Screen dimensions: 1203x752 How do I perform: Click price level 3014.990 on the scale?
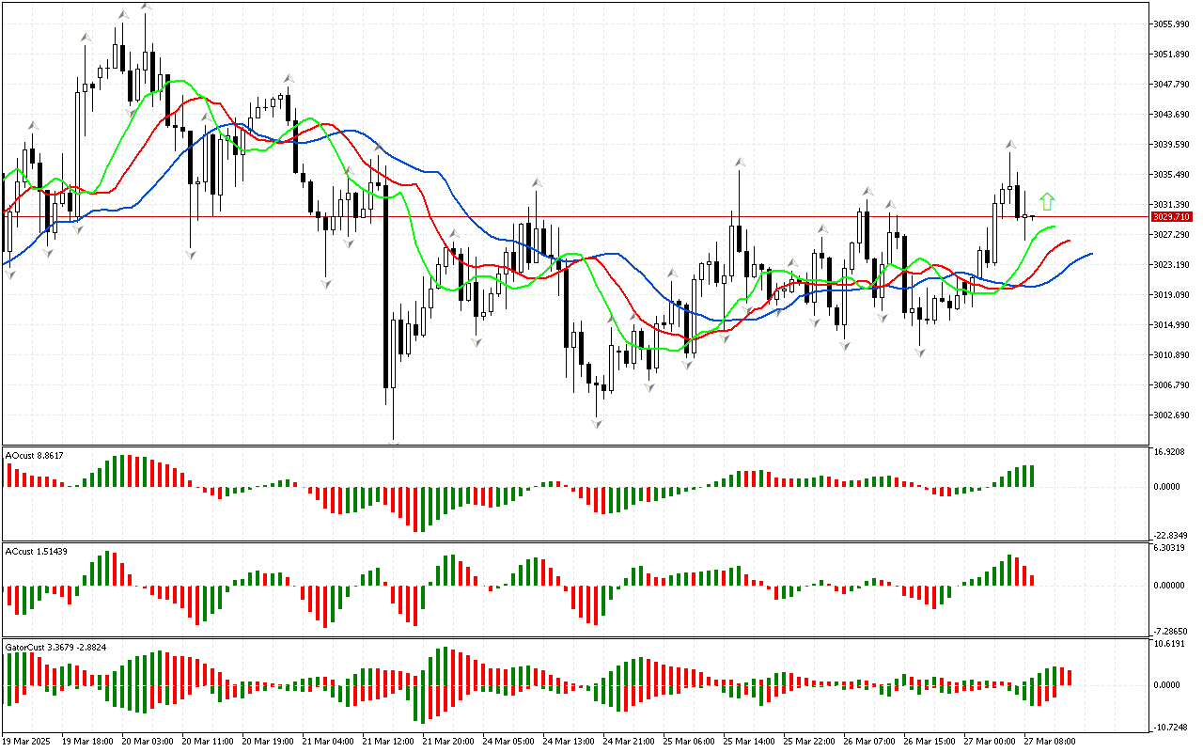tap(1172, 324)
